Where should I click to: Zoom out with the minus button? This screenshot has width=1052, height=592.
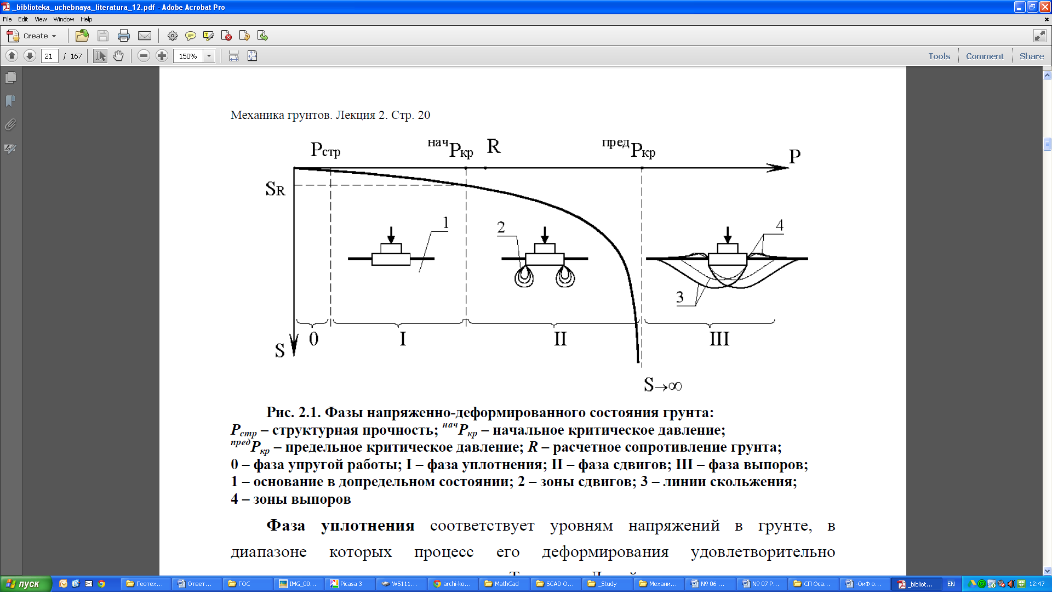pyautogui.click(x=144, y=56)
